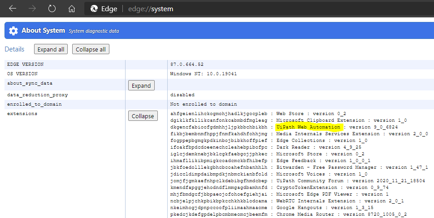Image resolution: width=434 pixels, height=218 pixels.
Task: Click the Expand all button
Action: click(x=51, y=49)
